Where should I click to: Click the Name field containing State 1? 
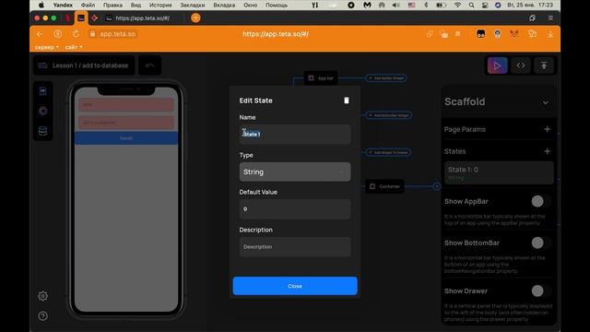pyautogui.click(x=295, y=134)
